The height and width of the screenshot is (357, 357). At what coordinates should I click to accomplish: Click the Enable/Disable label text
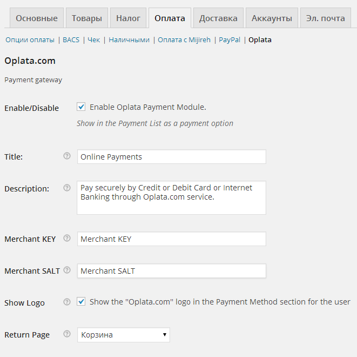click(32, 108)
